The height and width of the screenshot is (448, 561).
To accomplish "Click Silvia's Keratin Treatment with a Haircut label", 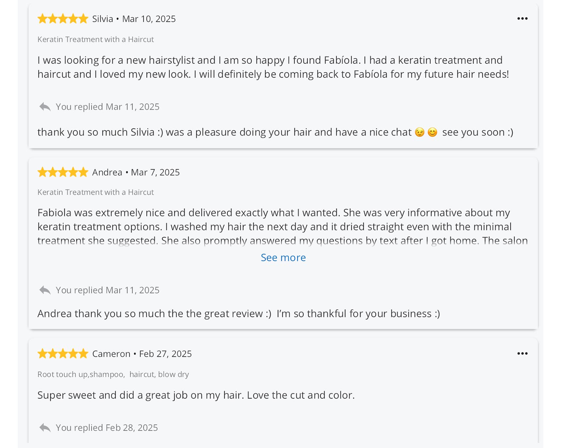I will (95, 39).
